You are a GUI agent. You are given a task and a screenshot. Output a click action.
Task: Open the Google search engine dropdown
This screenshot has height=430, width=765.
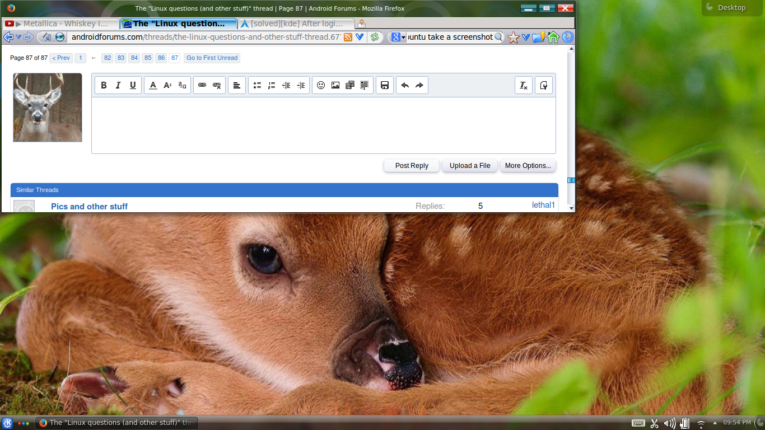[x=399, y=37]
